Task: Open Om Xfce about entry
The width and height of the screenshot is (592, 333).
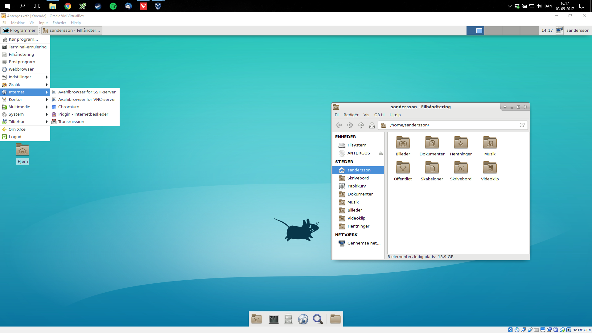Action: [25, 129]
